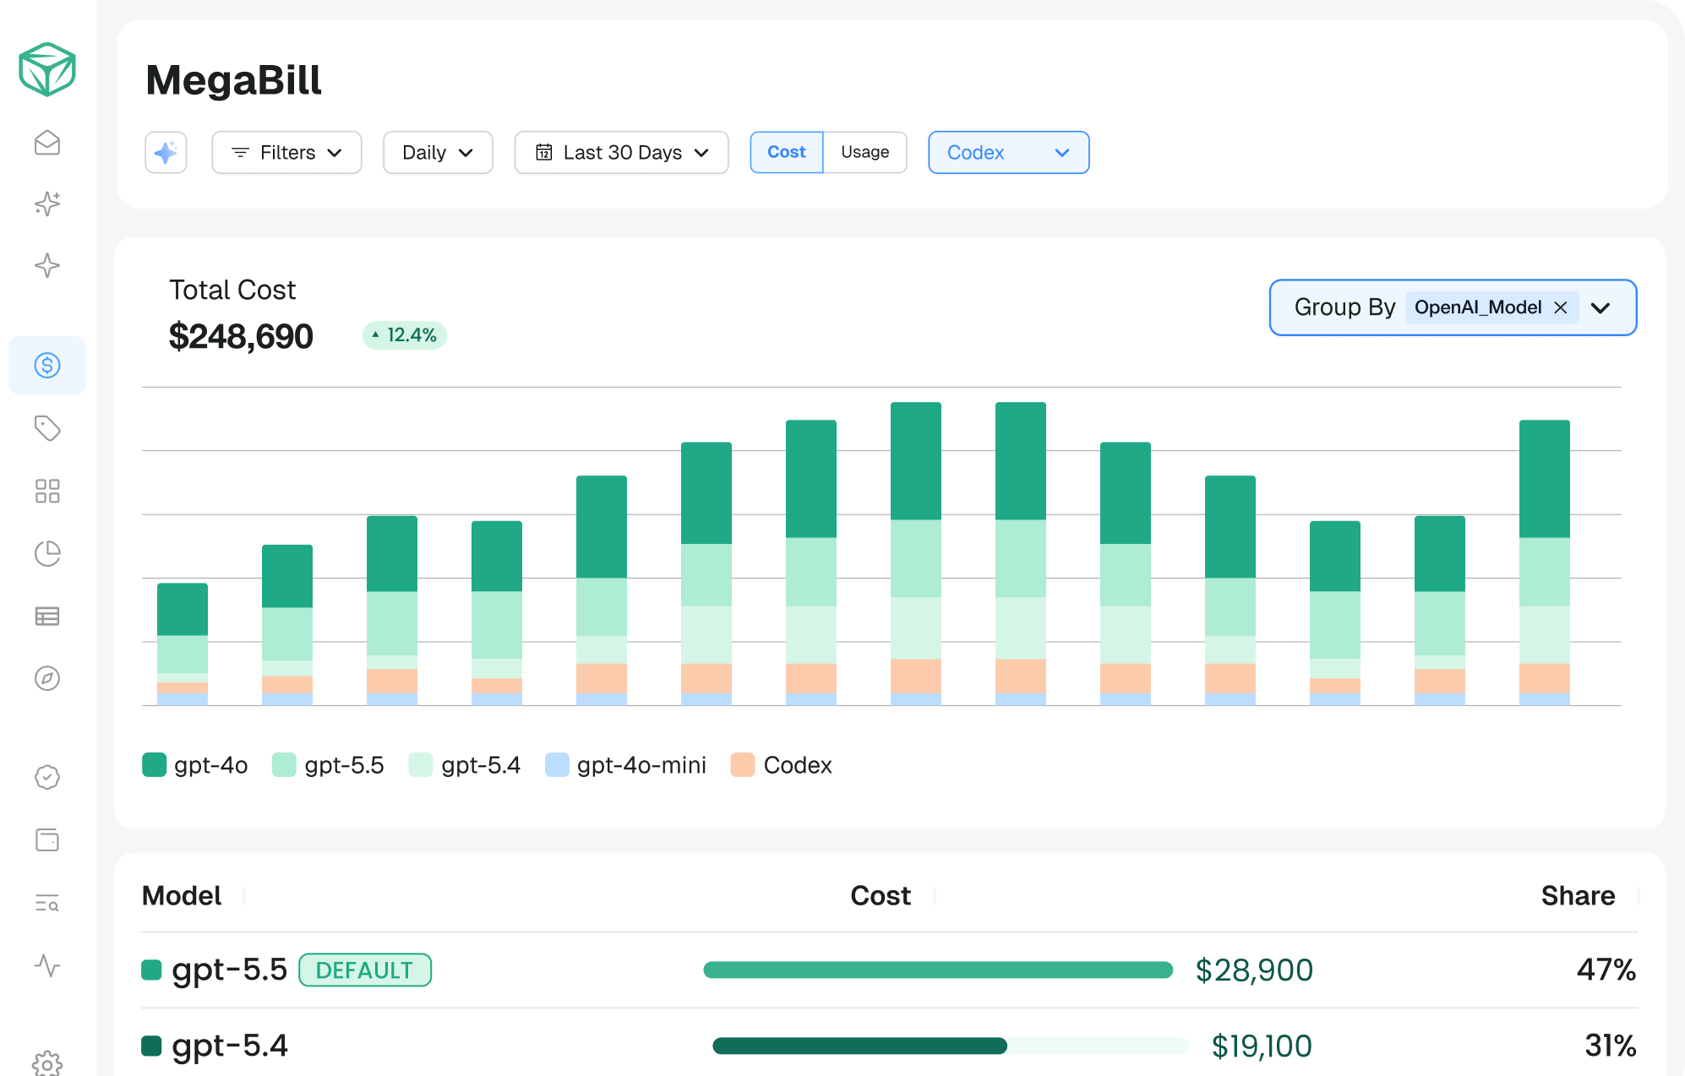1685x1076 pixels.
Task: Open the wallet sidebar icon
Action: [47, 840]
